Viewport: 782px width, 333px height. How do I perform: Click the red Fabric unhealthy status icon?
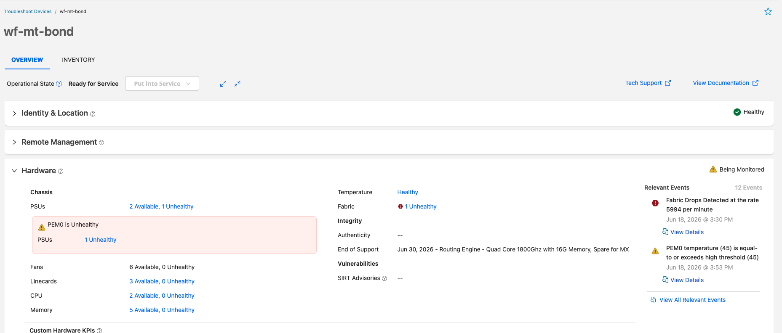point(400,206)
